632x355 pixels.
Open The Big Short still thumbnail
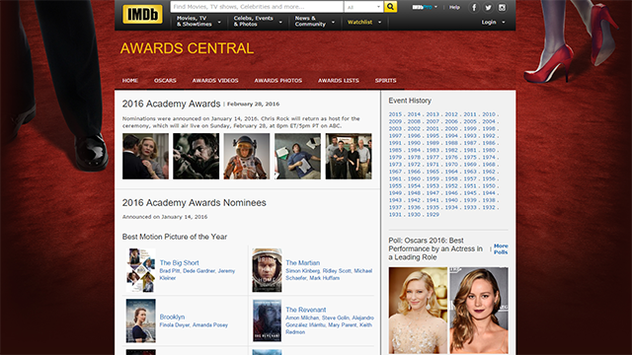[x=298, y=156]
